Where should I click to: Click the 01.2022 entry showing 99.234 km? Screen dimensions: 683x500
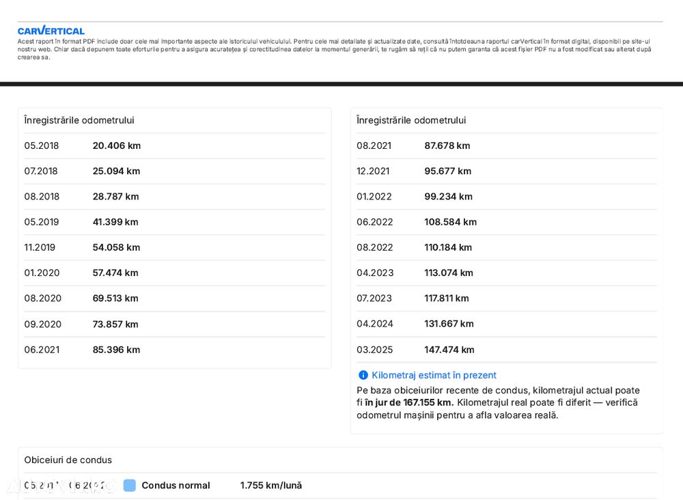[x=507, y=197]
